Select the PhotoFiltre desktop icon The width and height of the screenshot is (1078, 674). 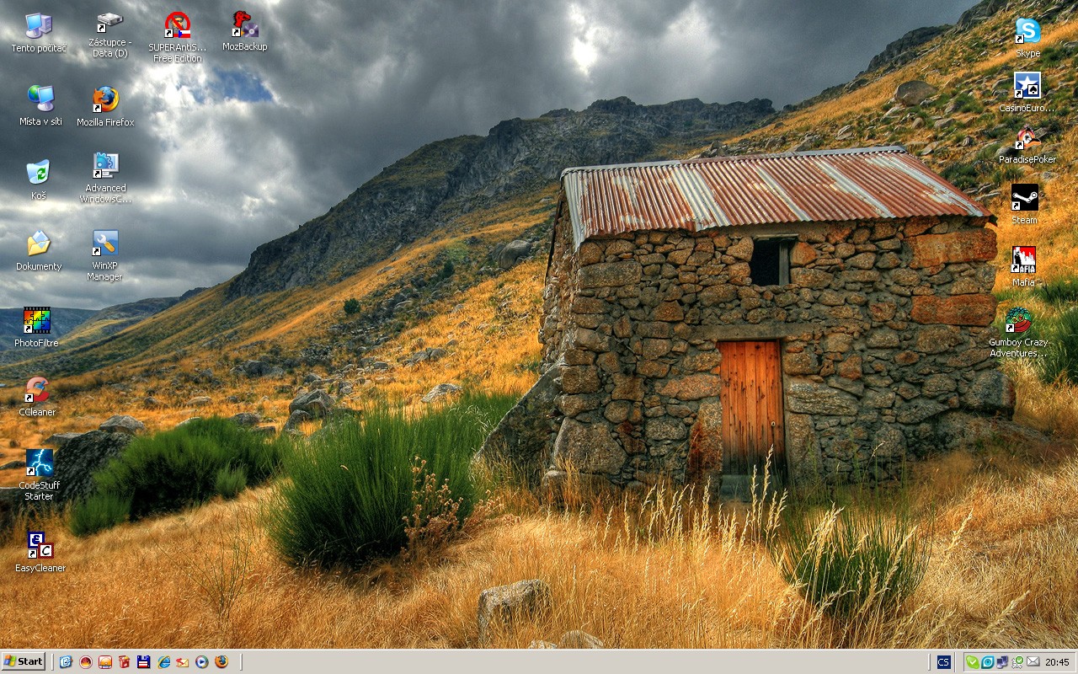tap(37, 321)
